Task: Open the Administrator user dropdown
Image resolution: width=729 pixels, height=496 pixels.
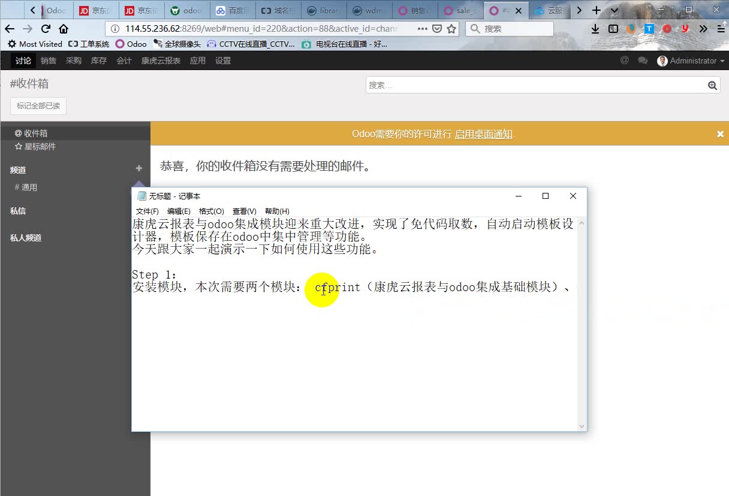Action: [x=691, y=61]
